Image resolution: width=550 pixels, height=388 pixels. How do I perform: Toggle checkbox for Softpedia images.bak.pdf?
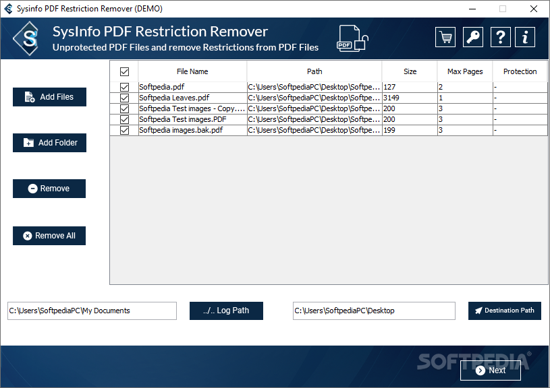[x=124, y=131]
